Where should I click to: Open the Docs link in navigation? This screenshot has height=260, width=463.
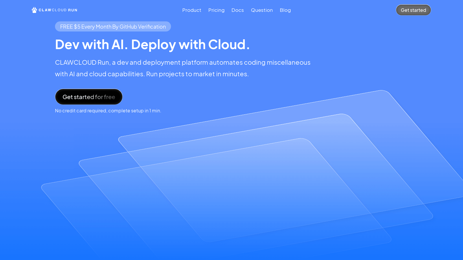point(238,10)
